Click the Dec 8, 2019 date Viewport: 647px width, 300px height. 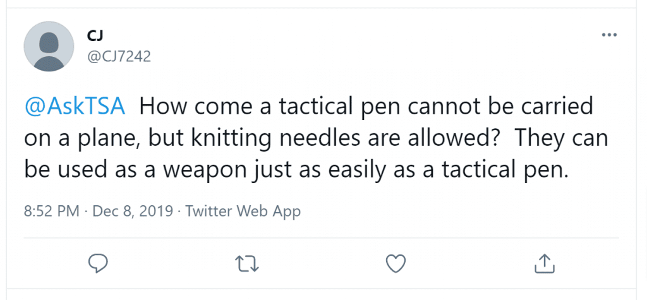pos(133,212)
